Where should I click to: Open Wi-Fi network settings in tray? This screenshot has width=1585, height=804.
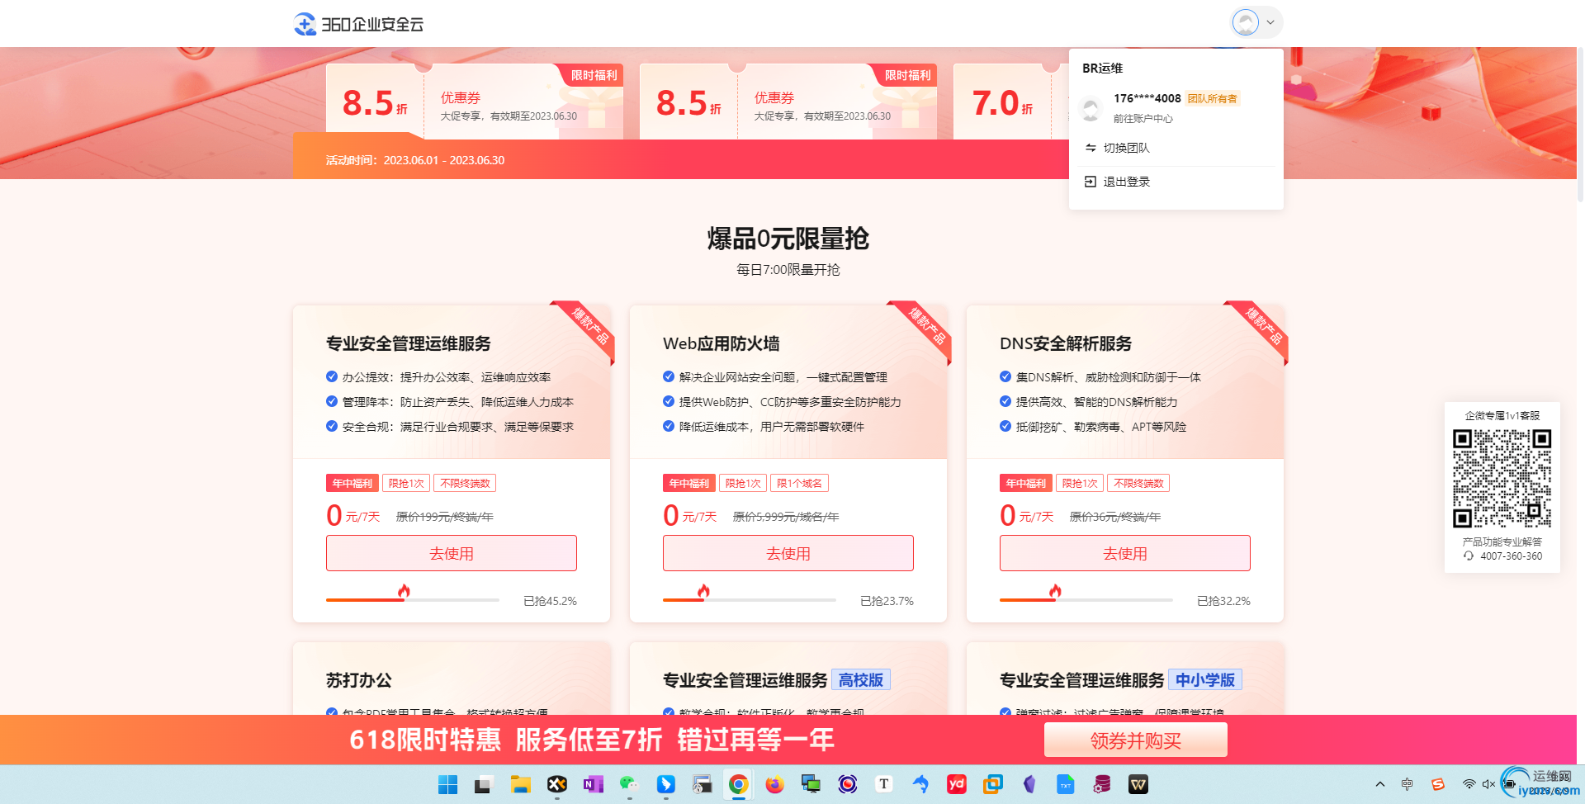1469,784
